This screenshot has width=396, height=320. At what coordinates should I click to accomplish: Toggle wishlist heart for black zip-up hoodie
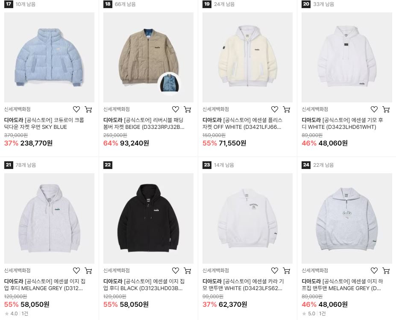click(x=176, y=271)
